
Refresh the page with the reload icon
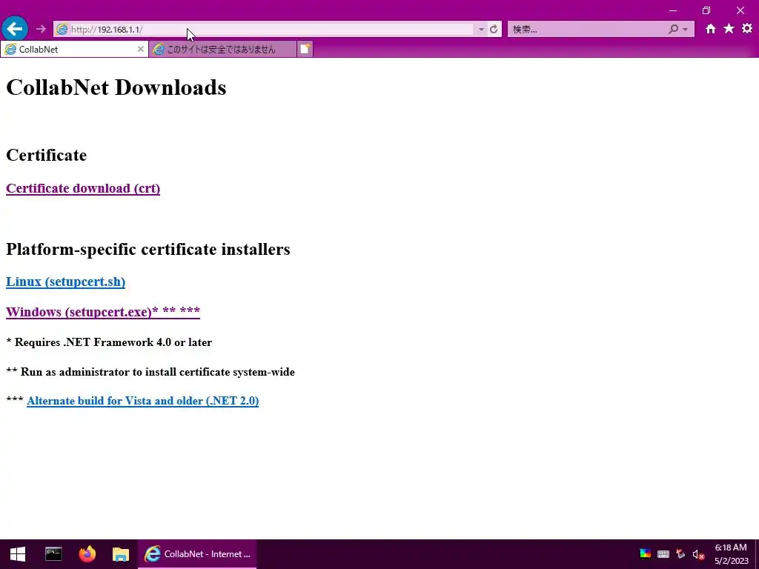(494, 30)
